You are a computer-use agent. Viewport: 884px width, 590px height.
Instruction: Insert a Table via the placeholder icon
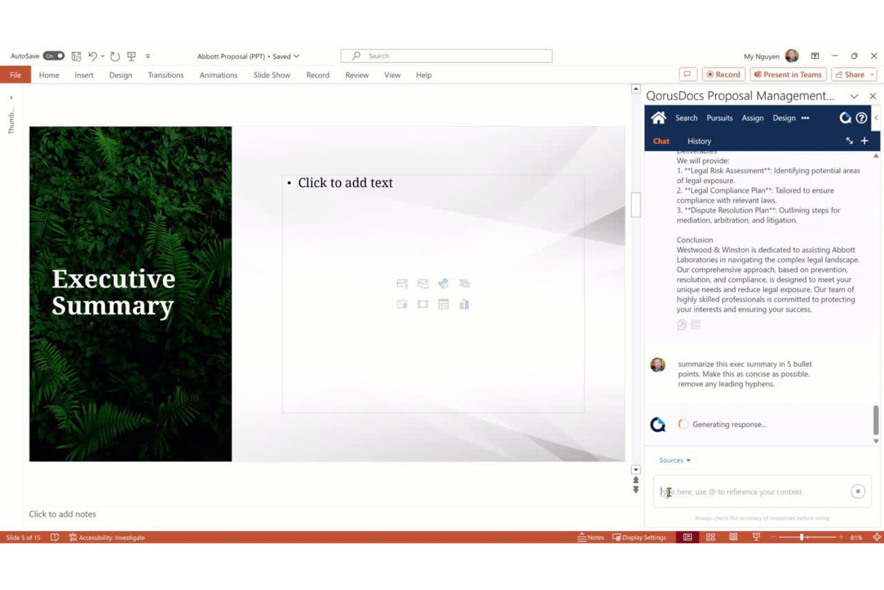[x=443, y=304]
